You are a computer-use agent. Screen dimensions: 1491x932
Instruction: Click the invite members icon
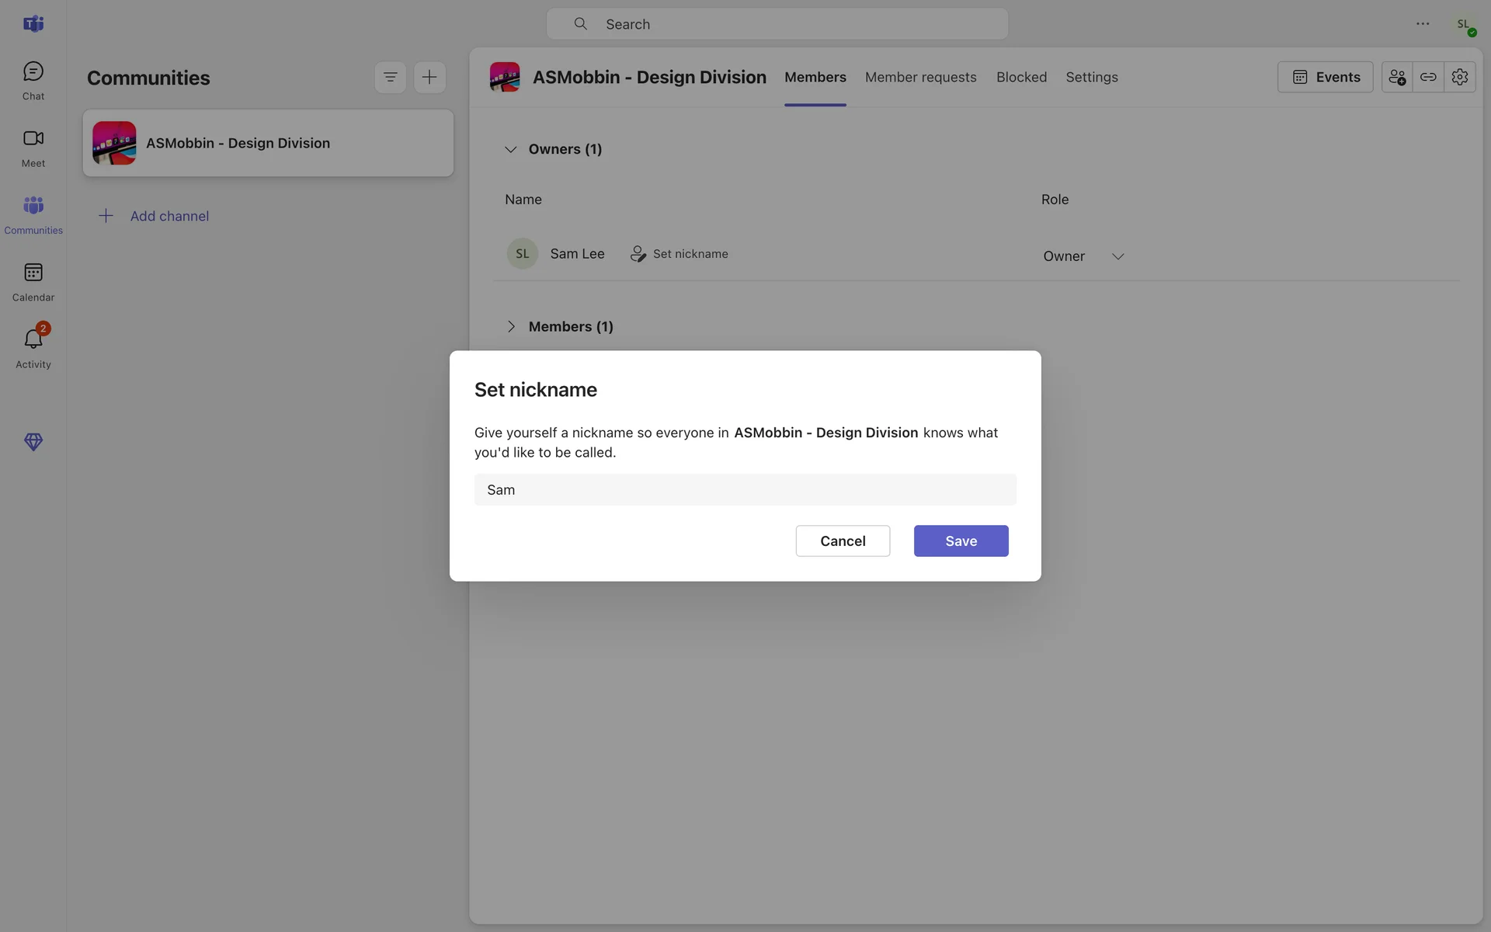(1396, 77)
